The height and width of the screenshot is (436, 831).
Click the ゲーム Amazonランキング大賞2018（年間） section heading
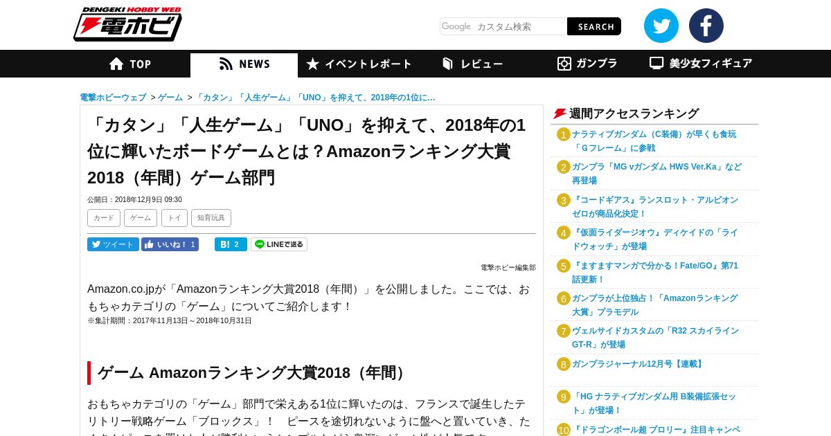pos(253,373)
